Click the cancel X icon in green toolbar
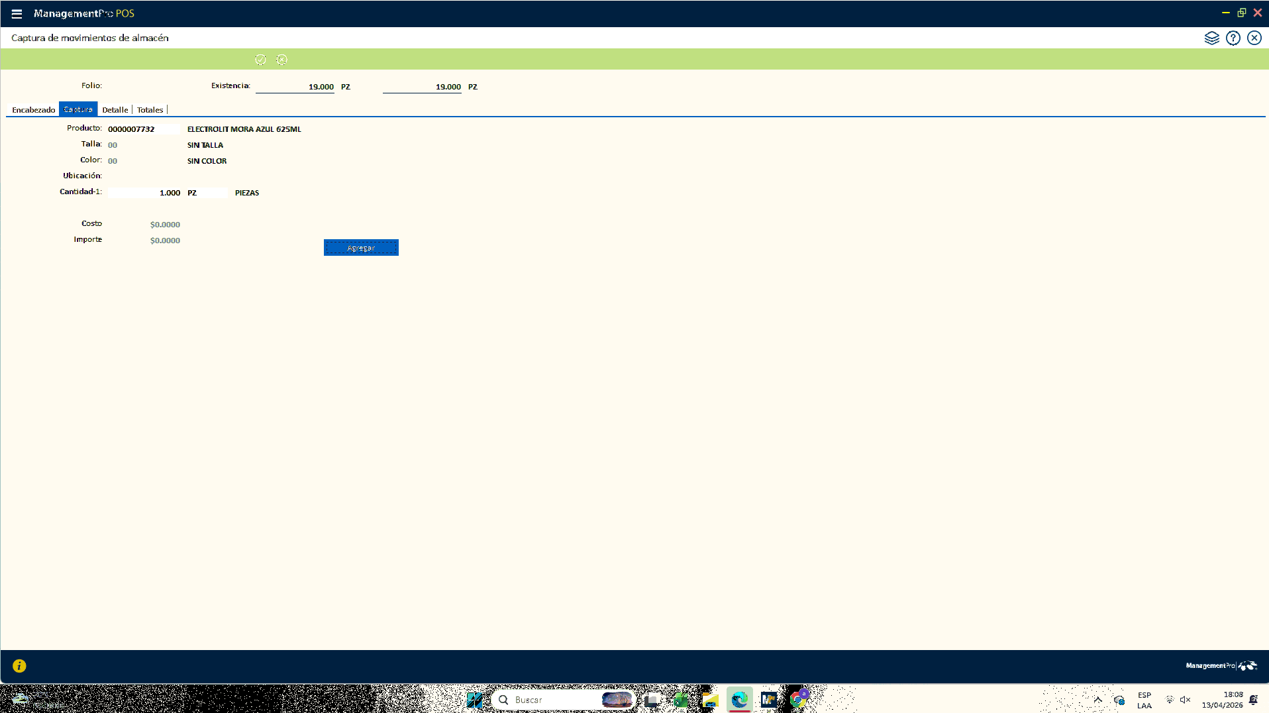This screenshot has width=1269, height=713. click(x=281, y=60)
